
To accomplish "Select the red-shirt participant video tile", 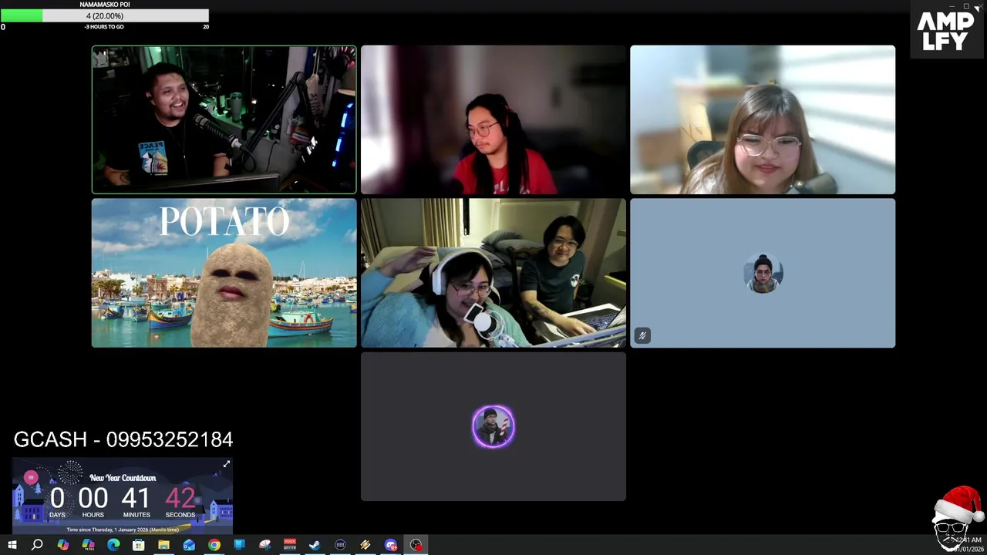I will [493, 119].
